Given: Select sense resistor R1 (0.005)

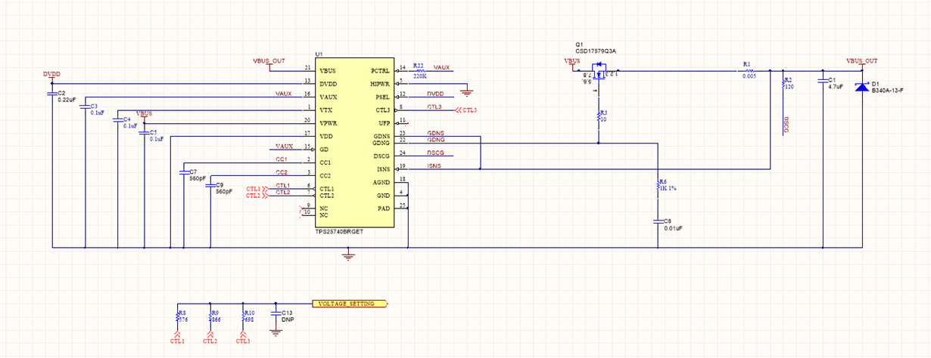Looking at the screenshot, I should (x=749, y=70).
